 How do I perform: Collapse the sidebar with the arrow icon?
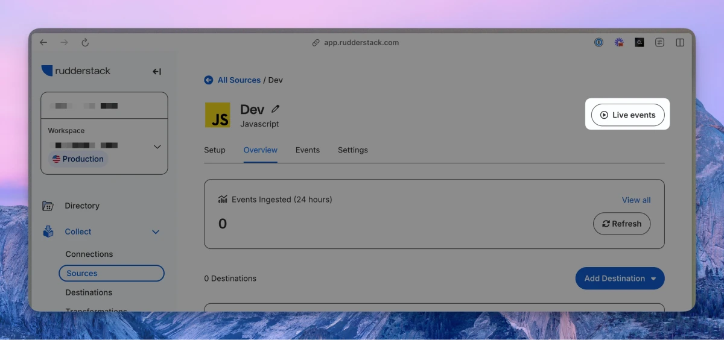[x=157, y=72]
